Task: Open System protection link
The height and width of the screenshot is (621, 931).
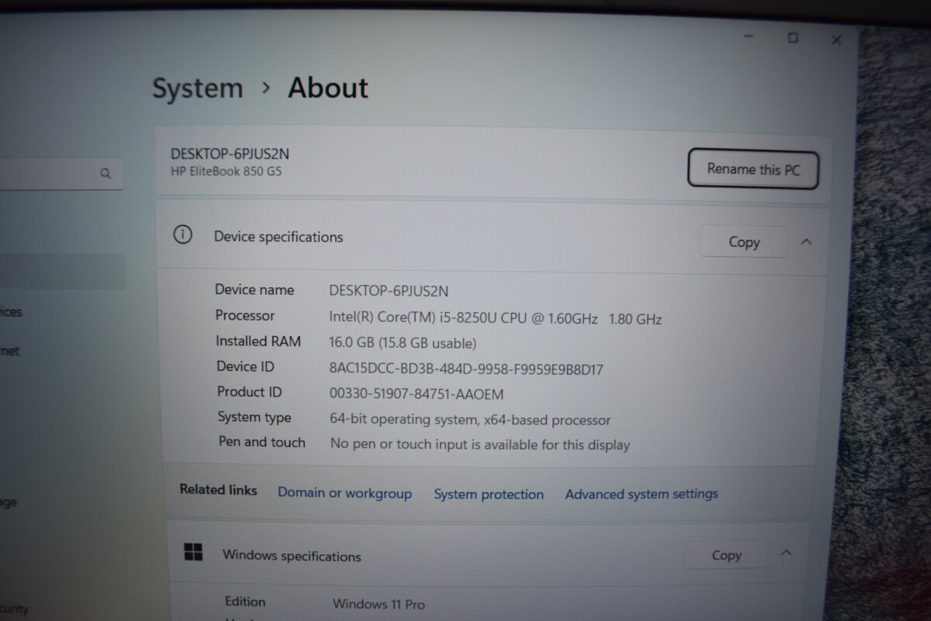Action: coord(489,494)
